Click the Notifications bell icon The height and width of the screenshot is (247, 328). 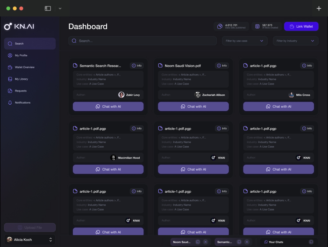[10, 103]
